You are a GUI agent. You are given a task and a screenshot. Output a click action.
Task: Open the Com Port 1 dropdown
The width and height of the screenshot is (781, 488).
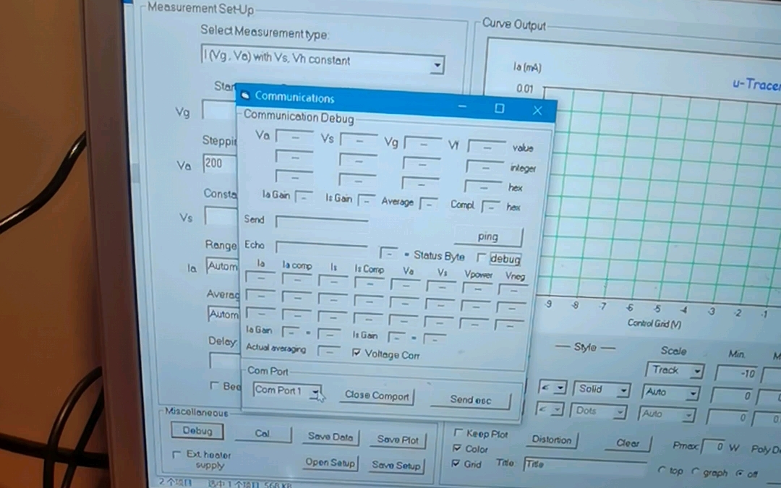315,390
